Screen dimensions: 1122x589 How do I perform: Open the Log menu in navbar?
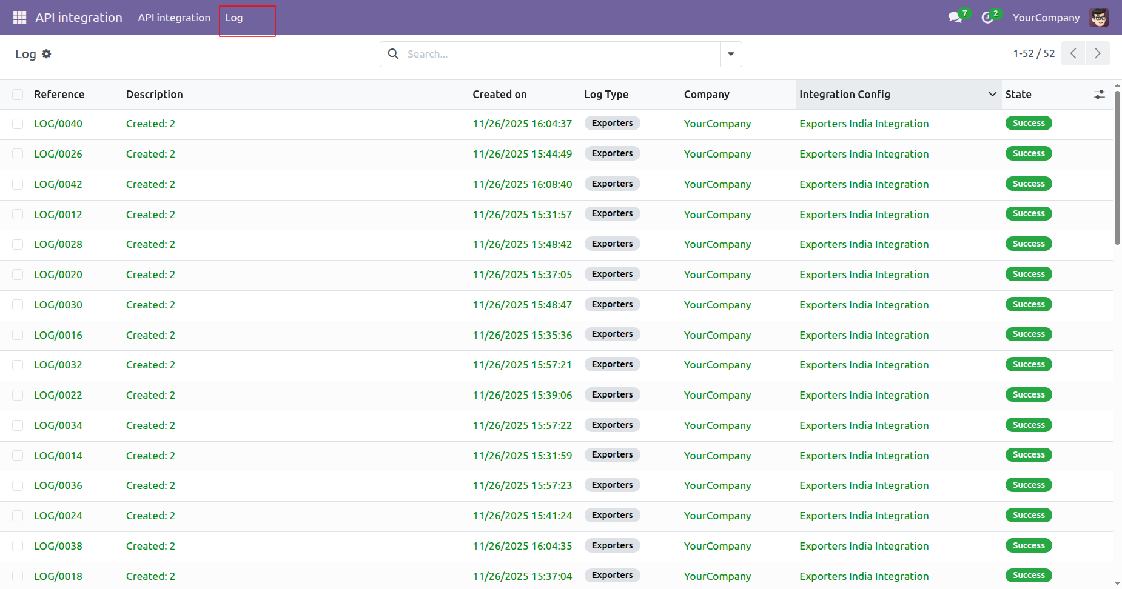(x=234, y=18)
